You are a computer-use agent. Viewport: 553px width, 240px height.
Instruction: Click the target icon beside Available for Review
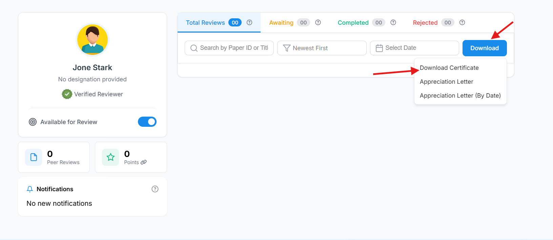[x=33, y=122]
